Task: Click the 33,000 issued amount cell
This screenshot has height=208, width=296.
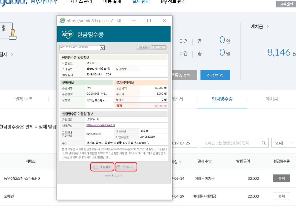Action: click(253, 178)
